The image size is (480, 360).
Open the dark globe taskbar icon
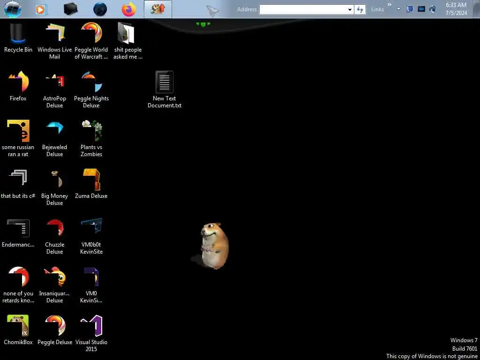[100, 9]
